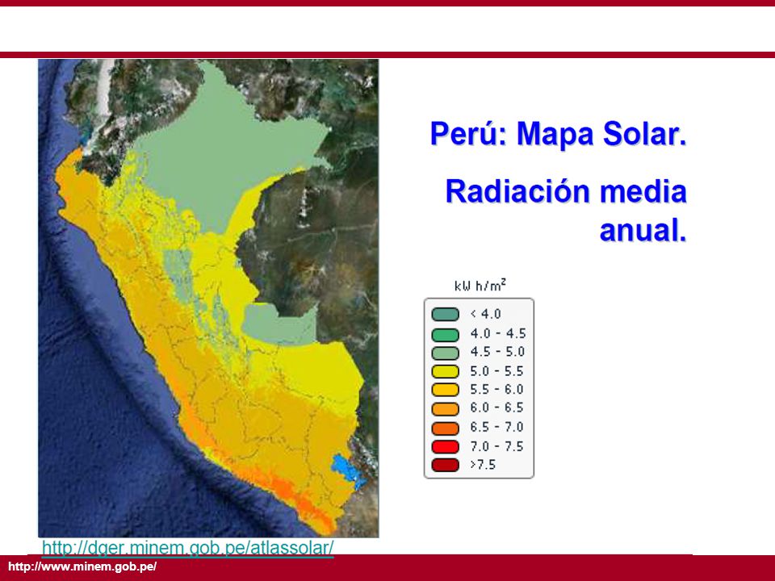Click the 'anual.' heading word
Viewport: 775px width, 581px height.
coord(643,230)
